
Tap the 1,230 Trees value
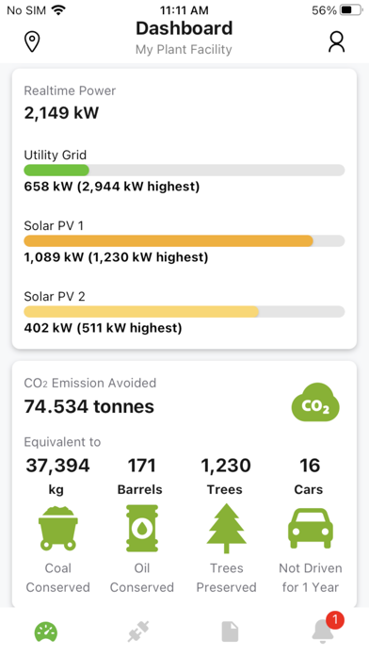(x=226, y=476)
